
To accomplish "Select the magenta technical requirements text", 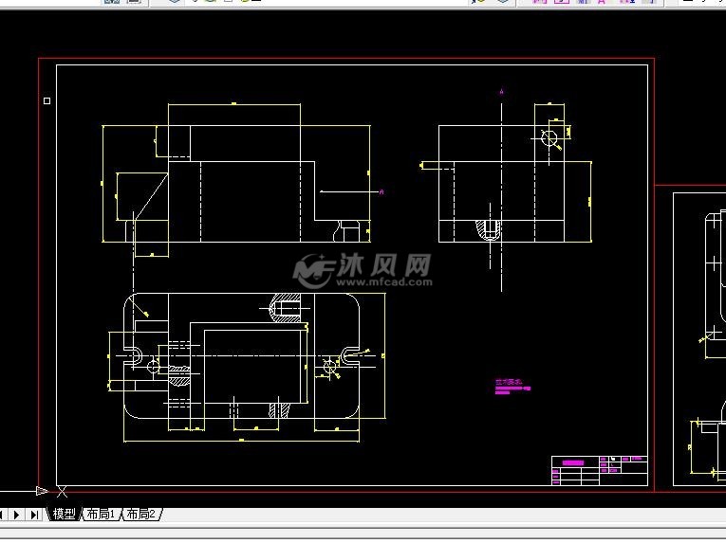I will coord(512,386).
